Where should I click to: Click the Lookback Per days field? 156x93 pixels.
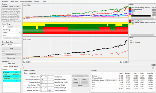pos(43,80)
